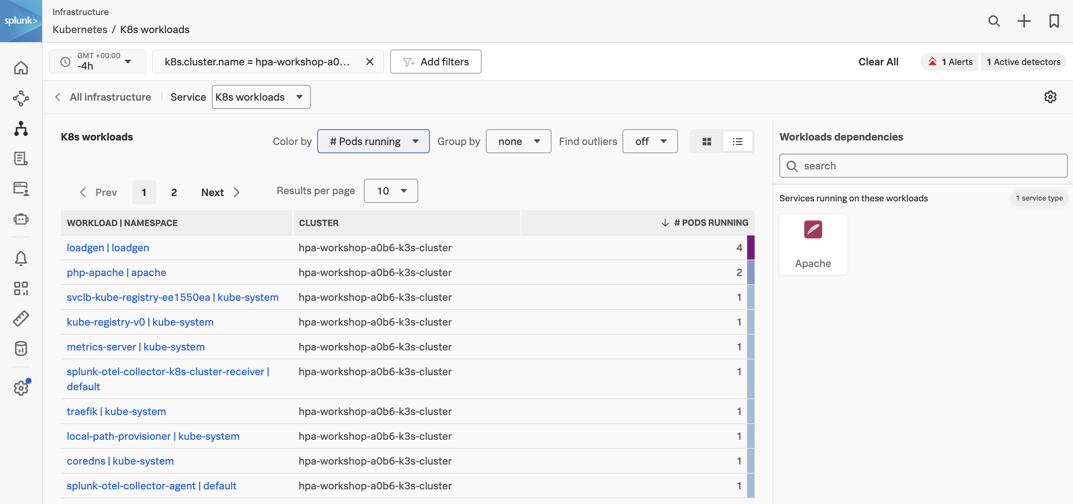Click the red alert icon
The height and width of the screenshot is (504, 1073).
pyautogui.click(x=932, y=62)
